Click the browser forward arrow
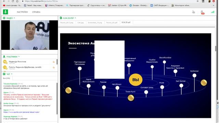The height and width of the screenshot is (123, 219). coord(8,1)
